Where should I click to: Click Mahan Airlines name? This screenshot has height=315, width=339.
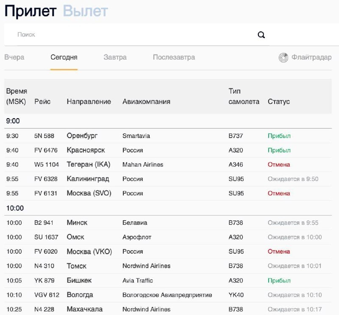point(143,165)
